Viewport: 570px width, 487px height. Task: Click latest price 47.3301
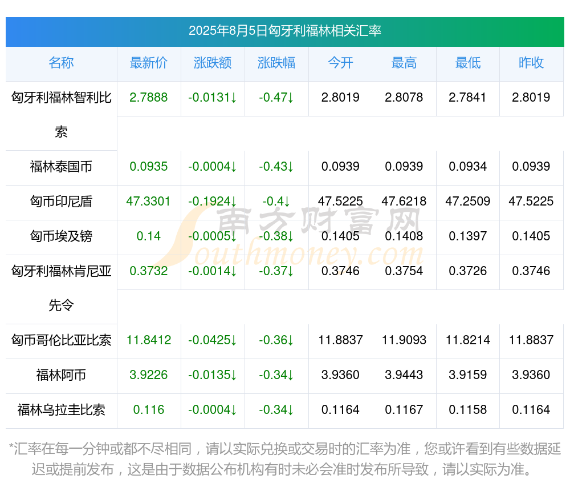(148, 202)
